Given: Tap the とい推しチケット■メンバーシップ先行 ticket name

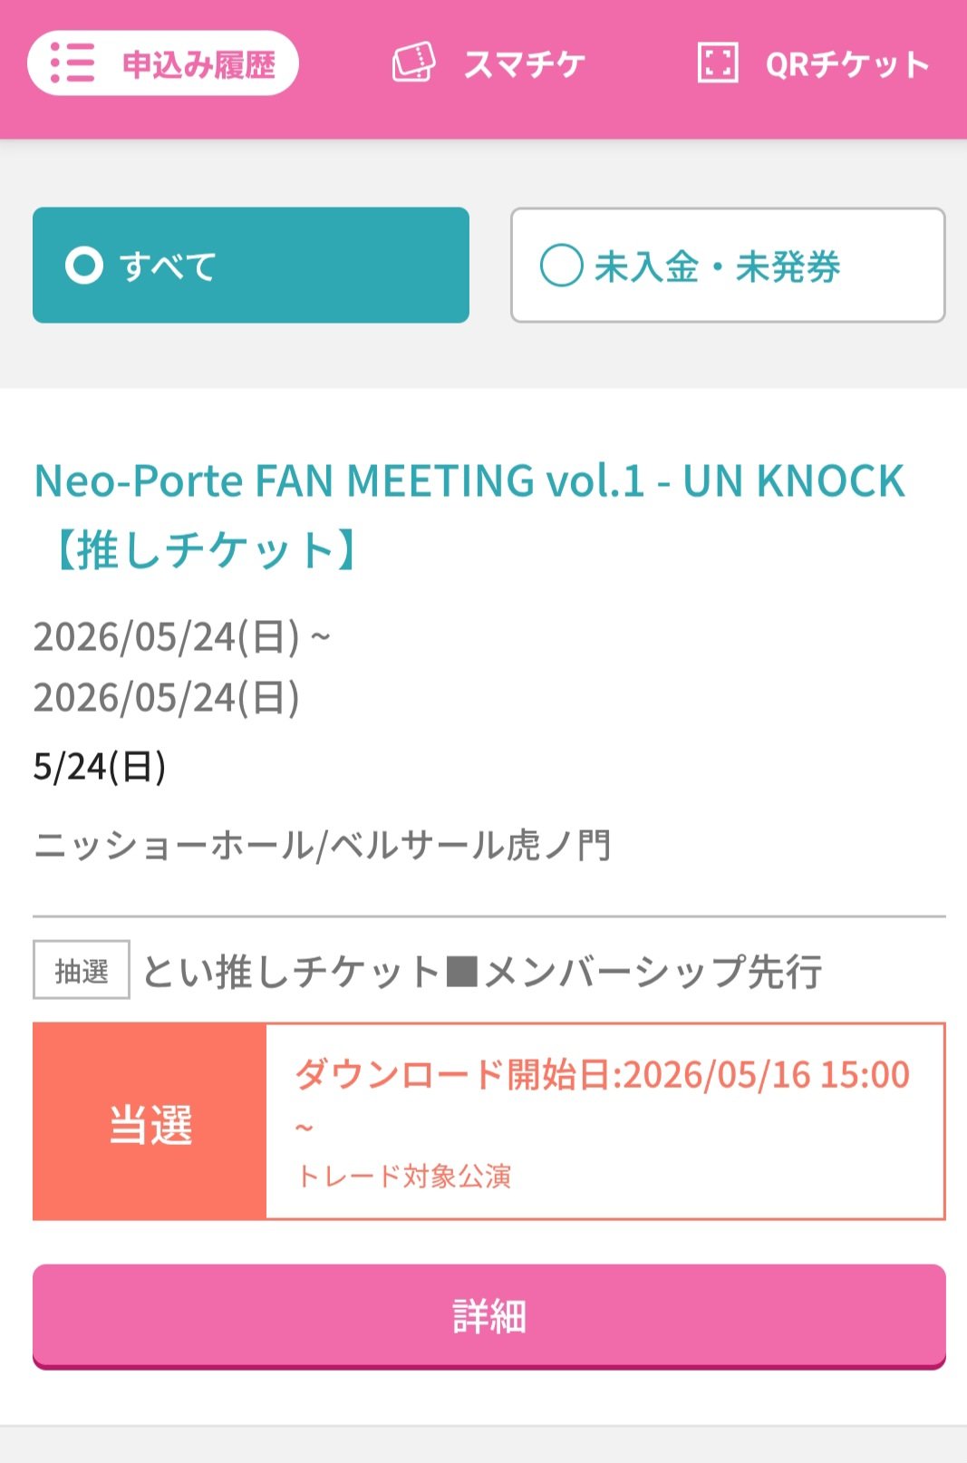Looking at the screenshot, I should (x=482, y=972).
